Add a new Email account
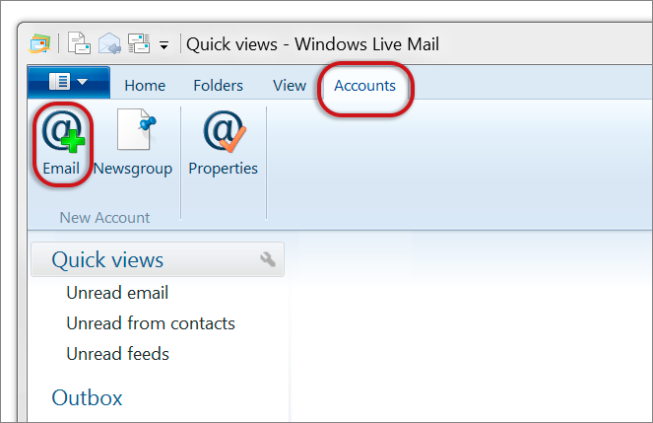The image size is (653, 423). (61, 143)
